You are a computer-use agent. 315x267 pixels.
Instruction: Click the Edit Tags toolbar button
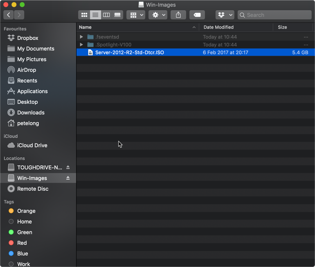tap(197, 15)
